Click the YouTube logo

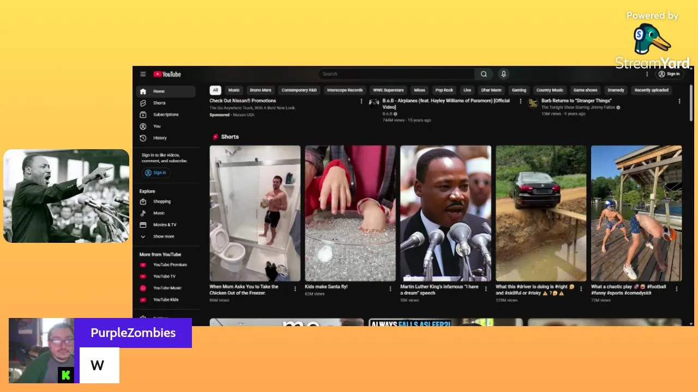[x=167, y=74]
